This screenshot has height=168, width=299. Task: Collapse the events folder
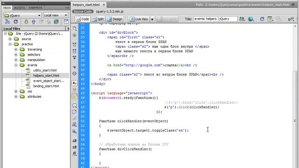pyautogui.click(x=16, y=65)
